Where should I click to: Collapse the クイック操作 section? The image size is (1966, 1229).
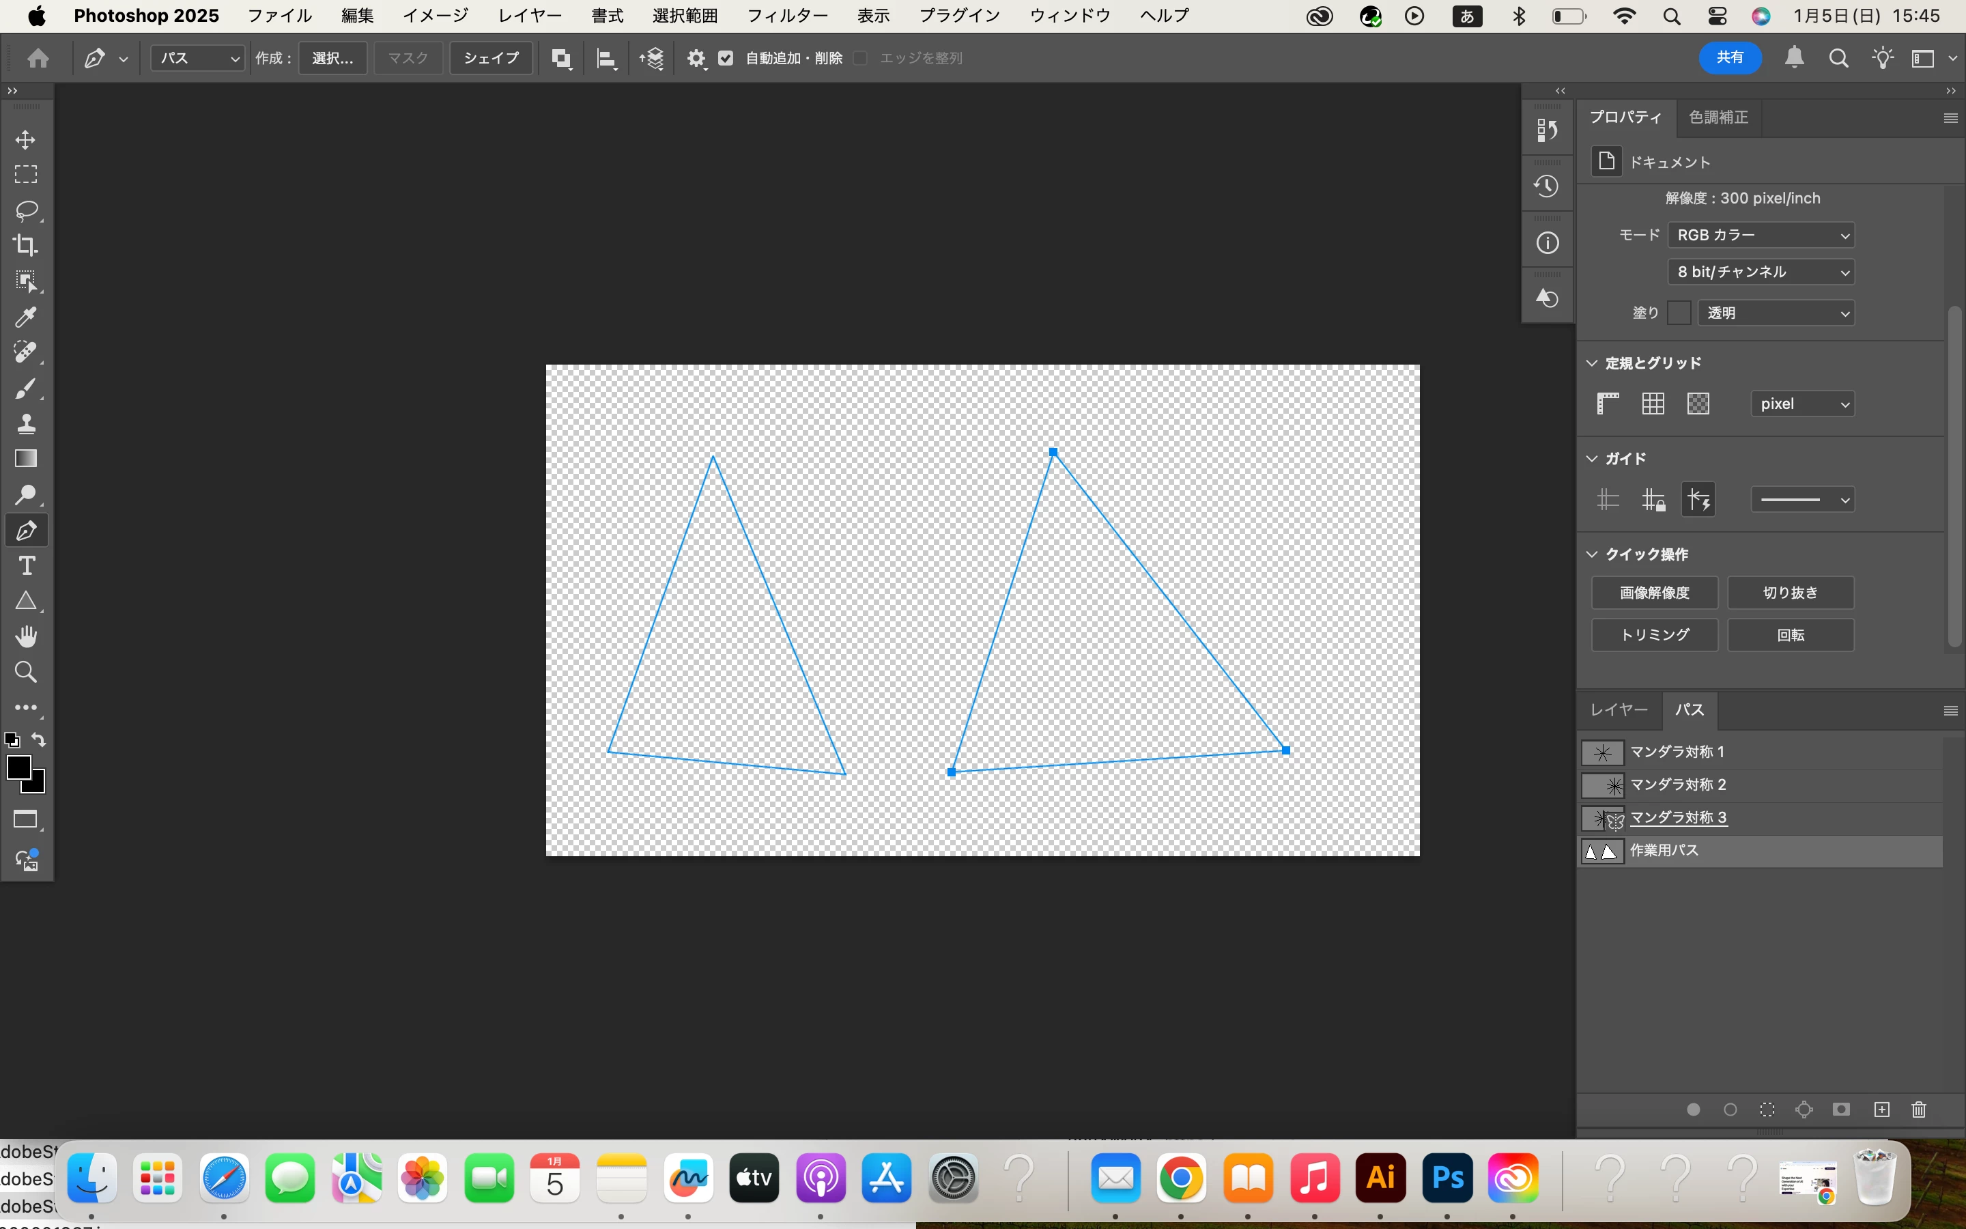1593,554
